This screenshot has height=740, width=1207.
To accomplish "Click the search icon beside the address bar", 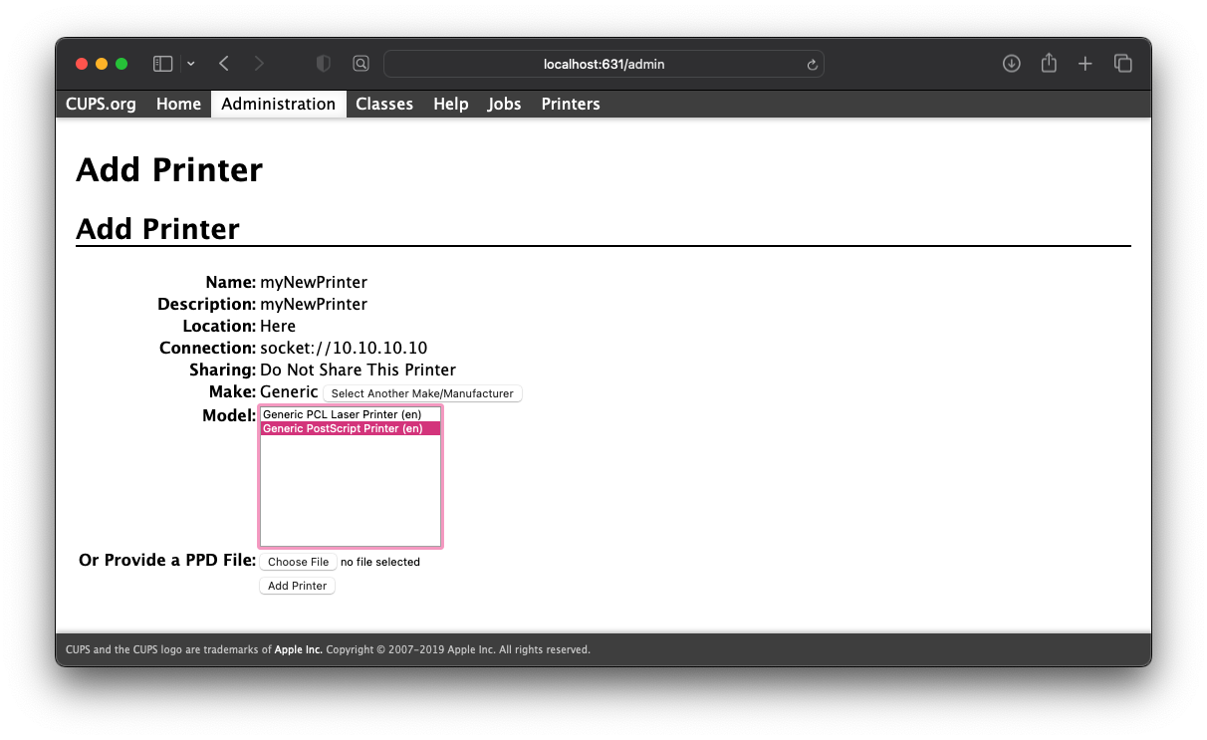I will (x=361, y=64).
